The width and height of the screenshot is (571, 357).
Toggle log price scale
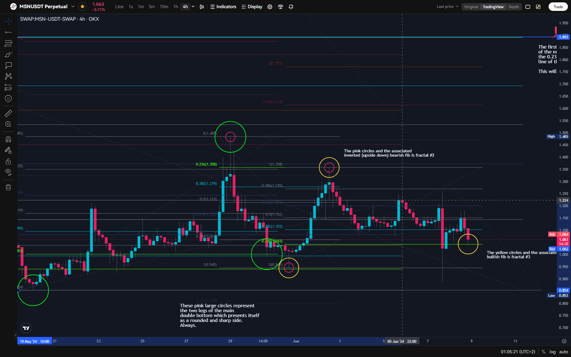tap(553, 352)
